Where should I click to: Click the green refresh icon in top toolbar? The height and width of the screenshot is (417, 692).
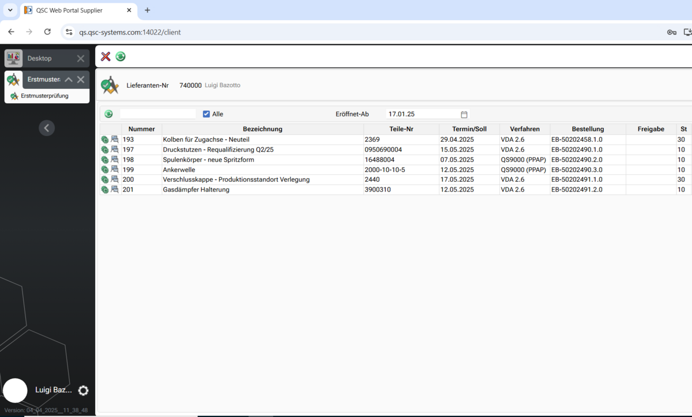(x=121, y=57)
